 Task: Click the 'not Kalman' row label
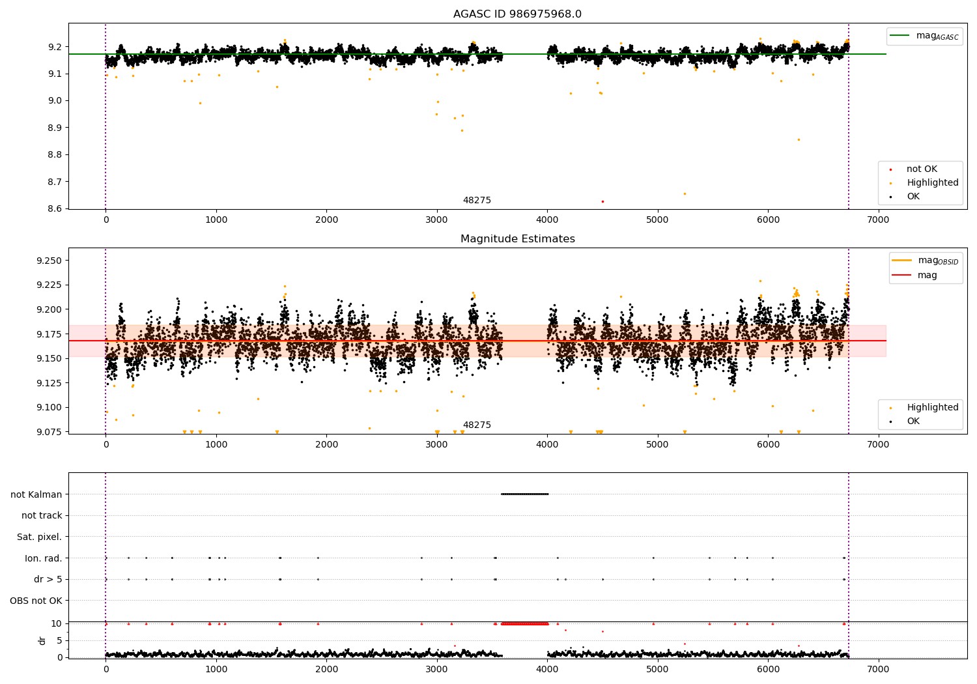[36, 494]
